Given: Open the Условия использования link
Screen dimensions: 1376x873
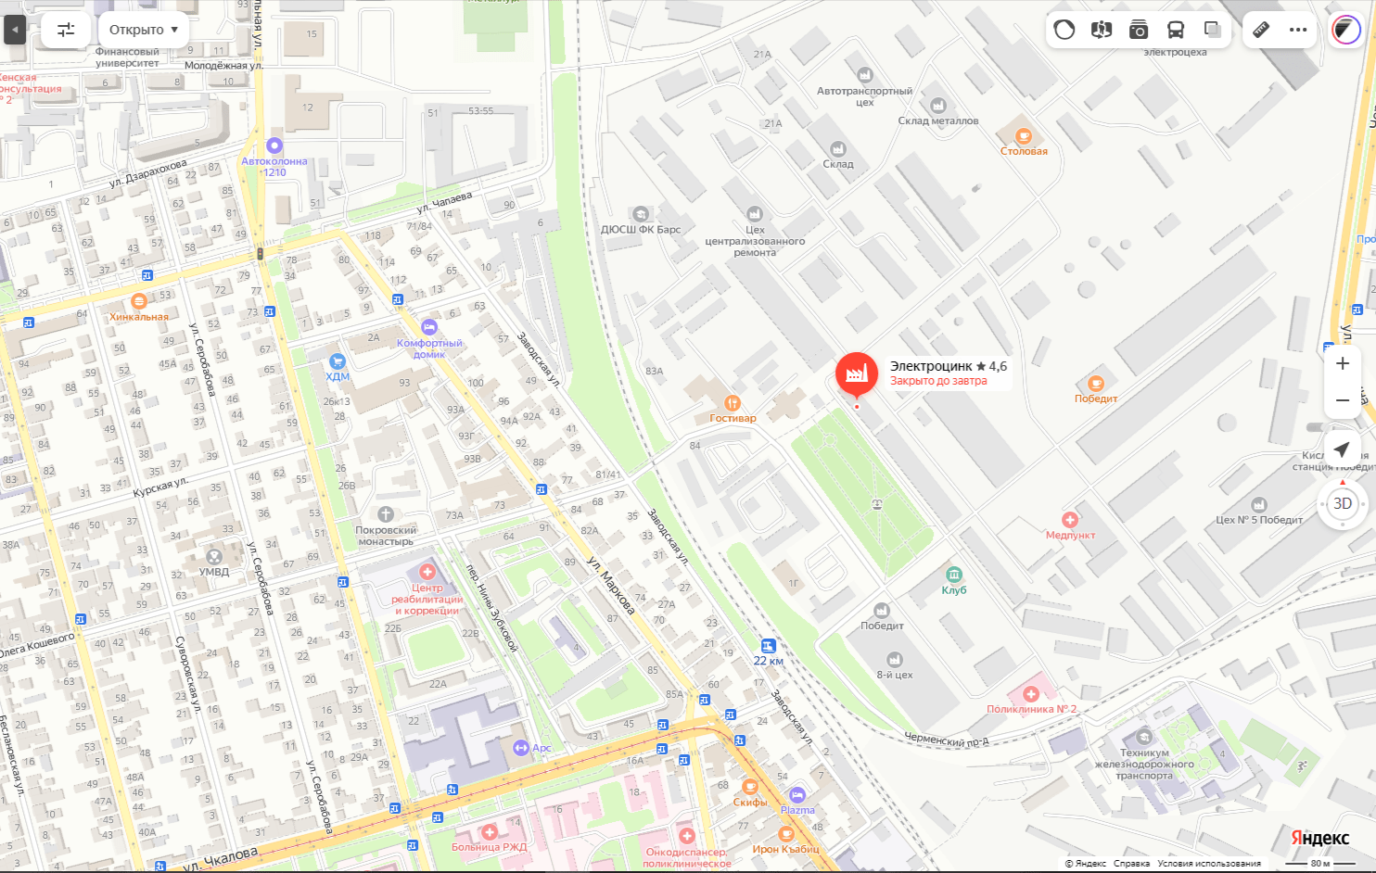Looking at the screenshot, I should pyautogui.click(x=1208, y=863).
